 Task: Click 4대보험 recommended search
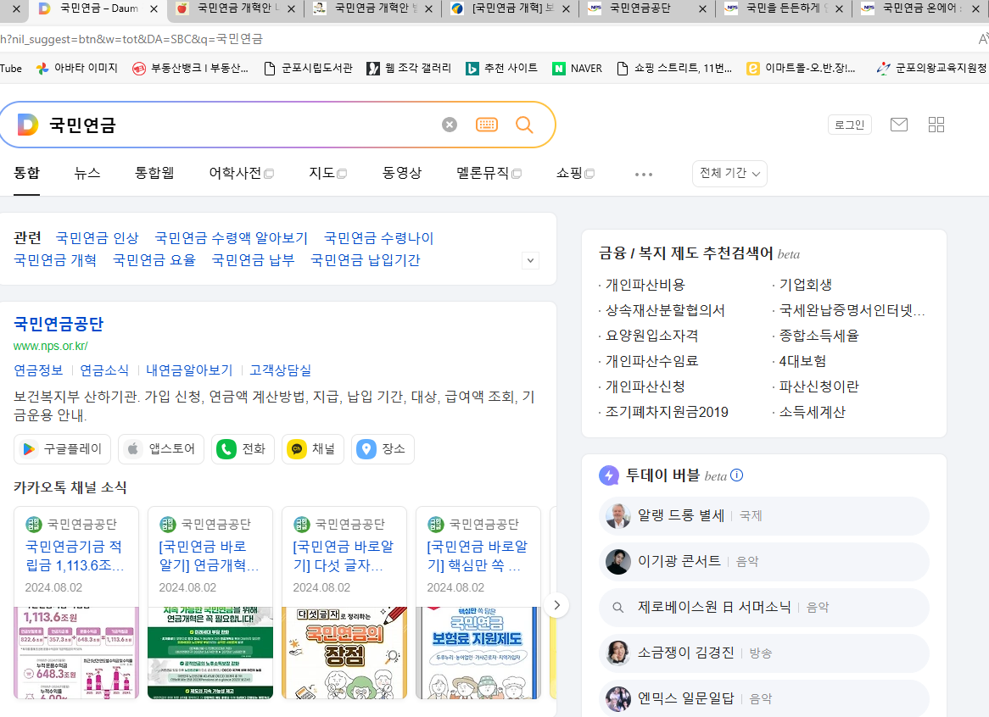[802, 361]
